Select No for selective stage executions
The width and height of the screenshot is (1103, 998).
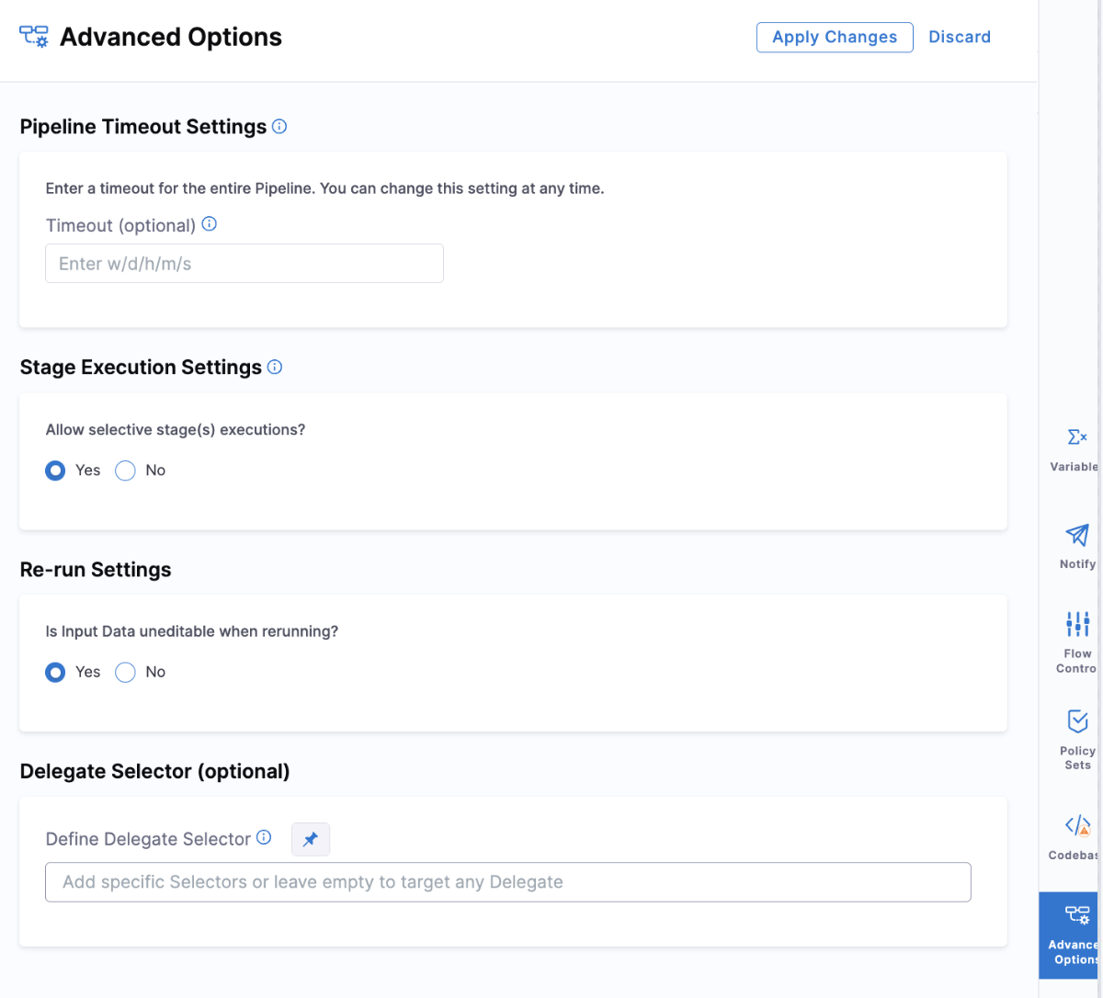[x=125, y=471]
